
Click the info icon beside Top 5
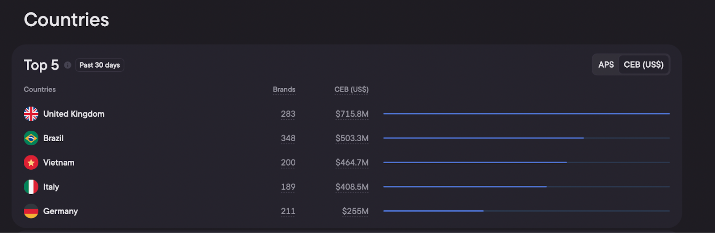coord(67,65)
